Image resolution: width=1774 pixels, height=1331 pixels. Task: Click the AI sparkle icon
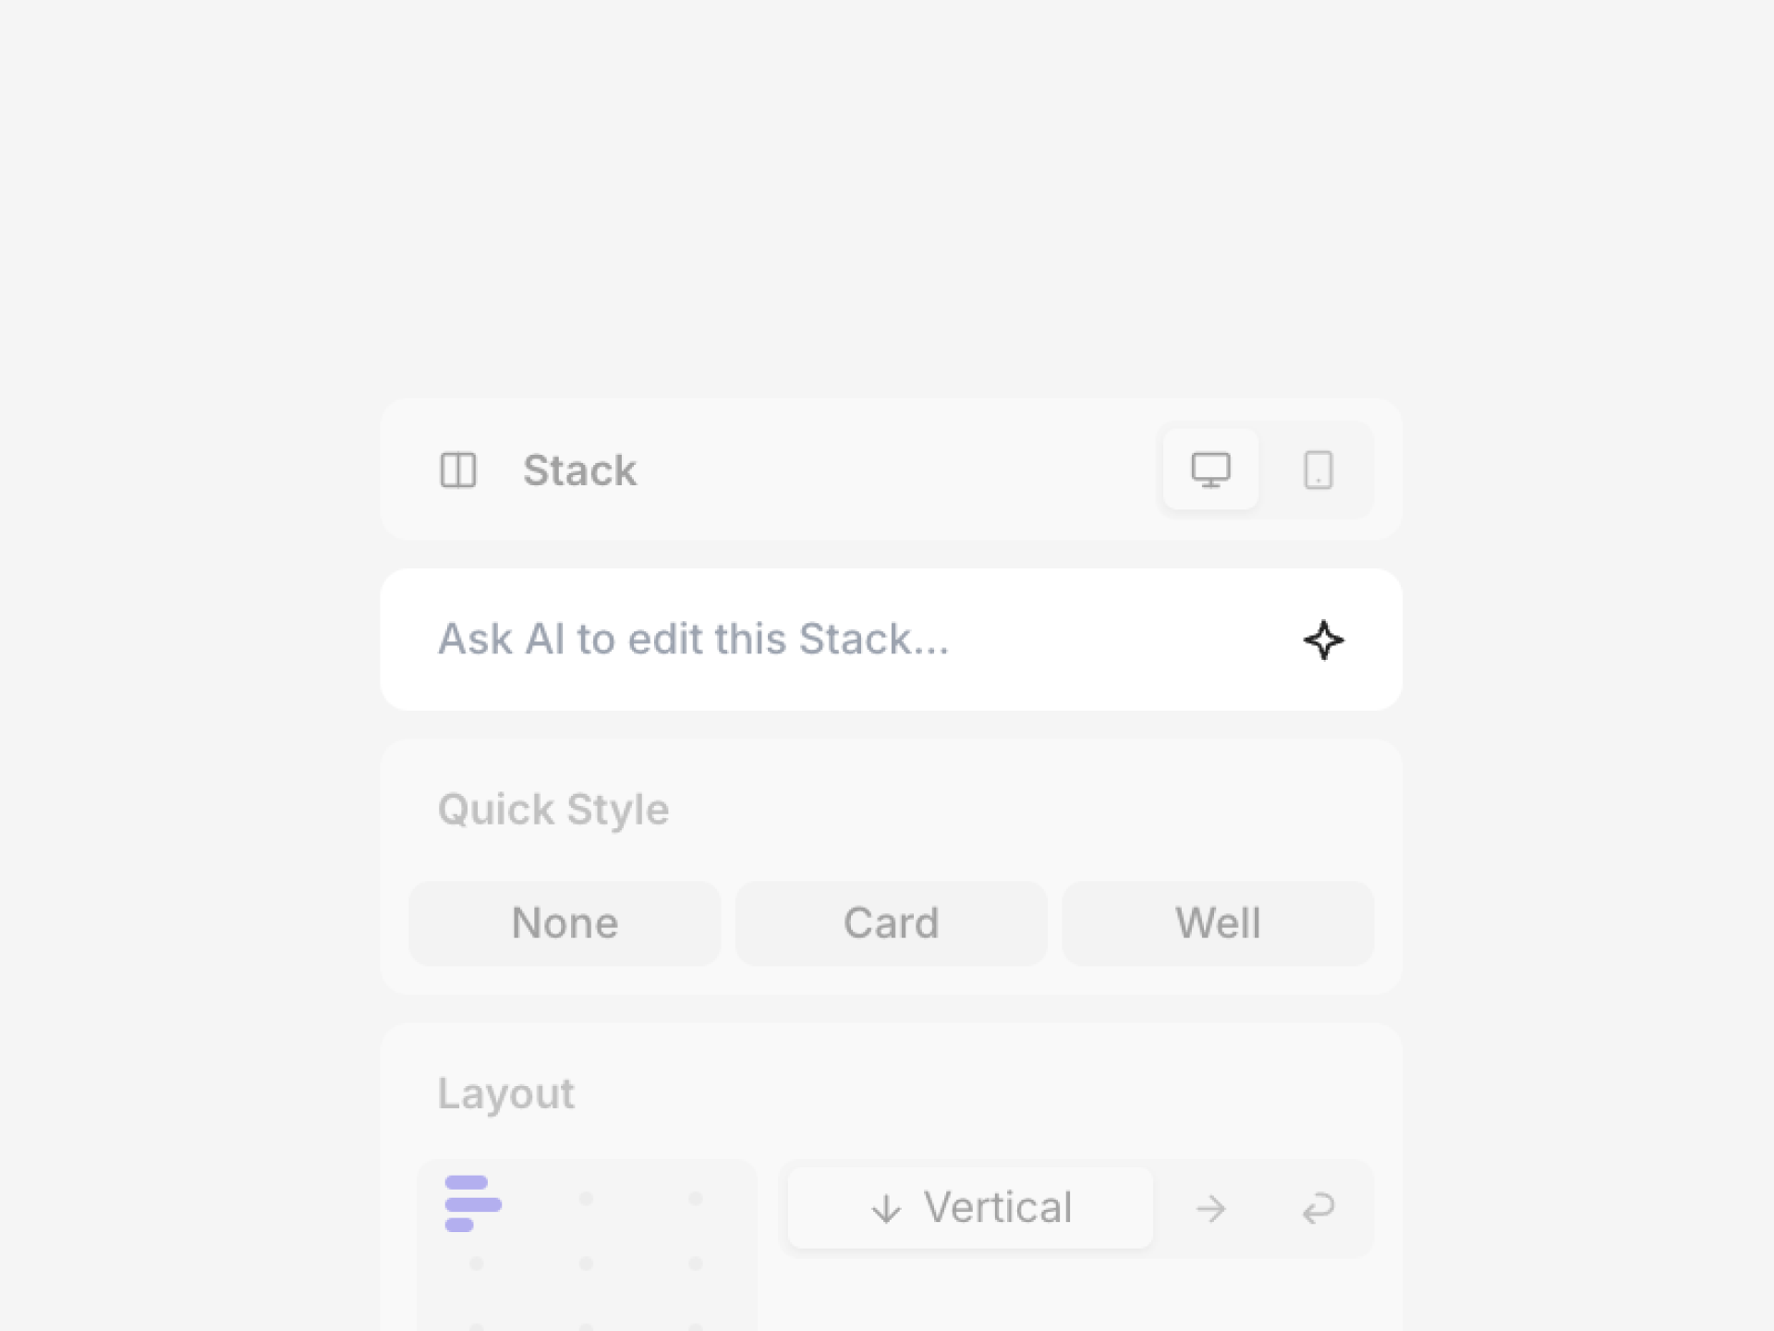click(1323, 640)
